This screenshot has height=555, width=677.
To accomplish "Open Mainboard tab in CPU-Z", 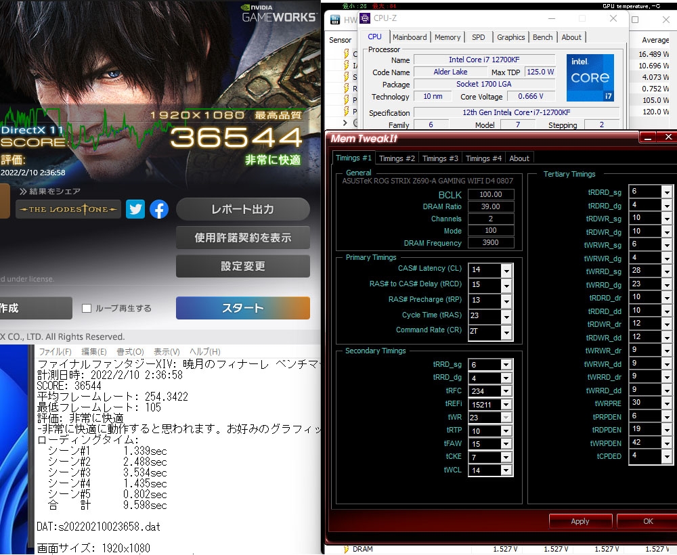I will (410, 37).
